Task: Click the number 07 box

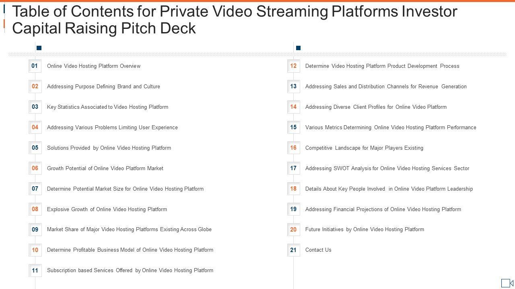Action: tap(35, 189)
